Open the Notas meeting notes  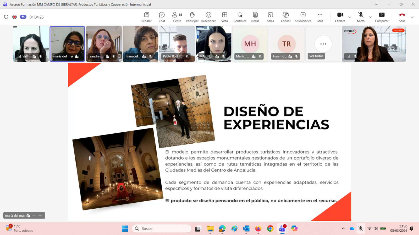(x=255, y=17)
